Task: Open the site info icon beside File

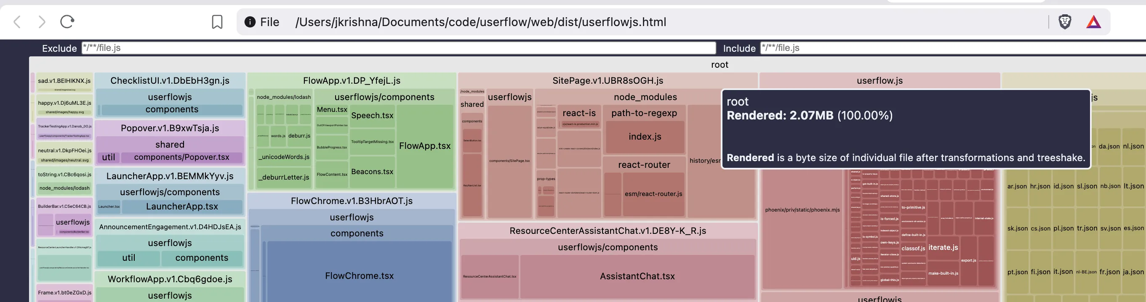Action: (x=250, y=22)
